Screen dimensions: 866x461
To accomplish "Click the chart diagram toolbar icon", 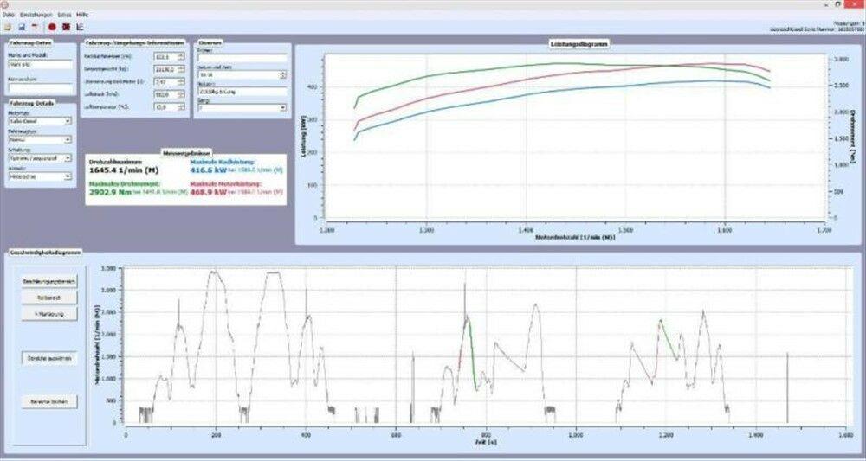I will pyautogui.click(x=80, y=28).
